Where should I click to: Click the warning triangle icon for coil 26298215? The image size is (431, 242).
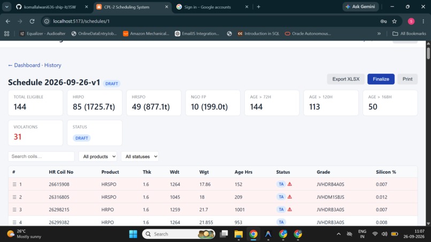click(x=290, y=209)
